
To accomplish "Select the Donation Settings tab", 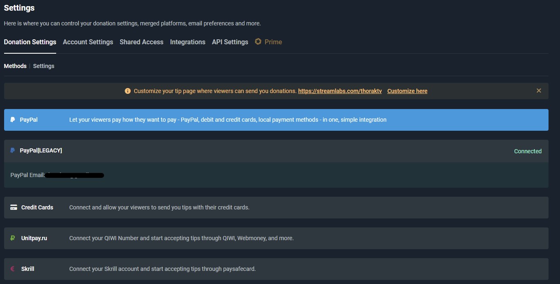I will click(x=30, y=42).
